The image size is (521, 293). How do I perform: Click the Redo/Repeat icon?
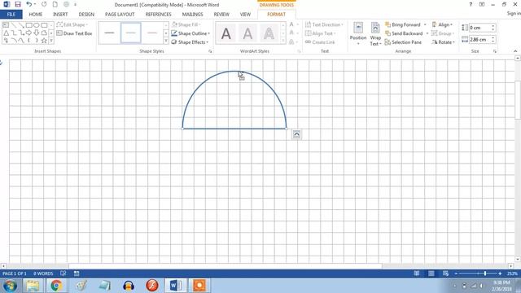click(x=44, y=4)
